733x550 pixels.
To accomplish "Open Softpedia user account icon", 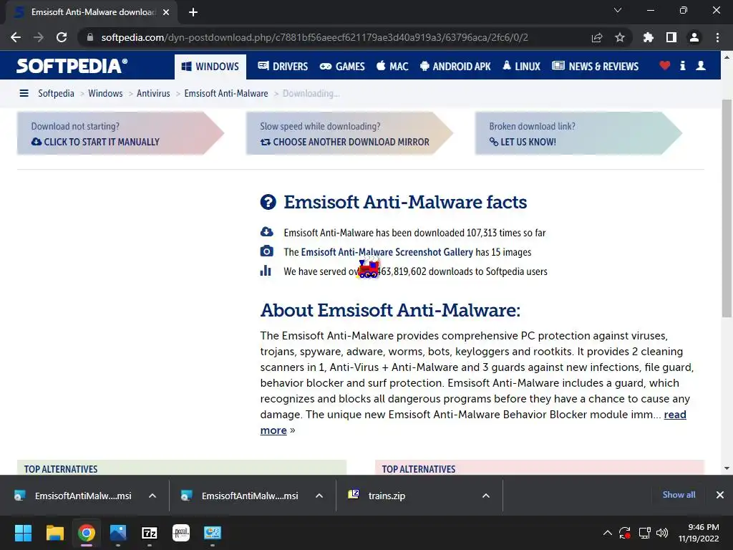I will pos(700,65).
